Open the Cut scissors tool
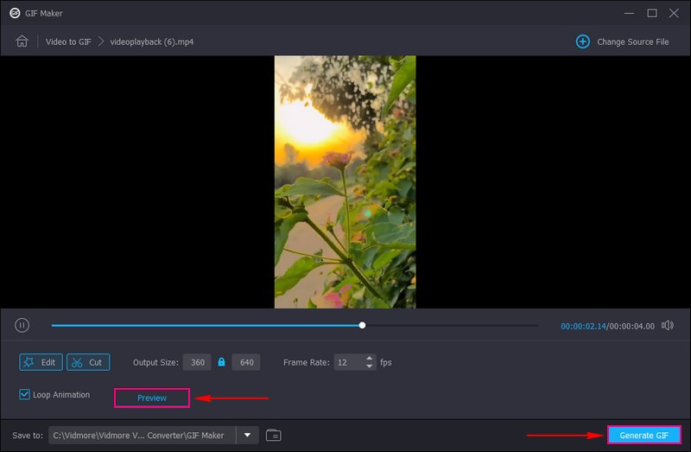 [87, 362]
